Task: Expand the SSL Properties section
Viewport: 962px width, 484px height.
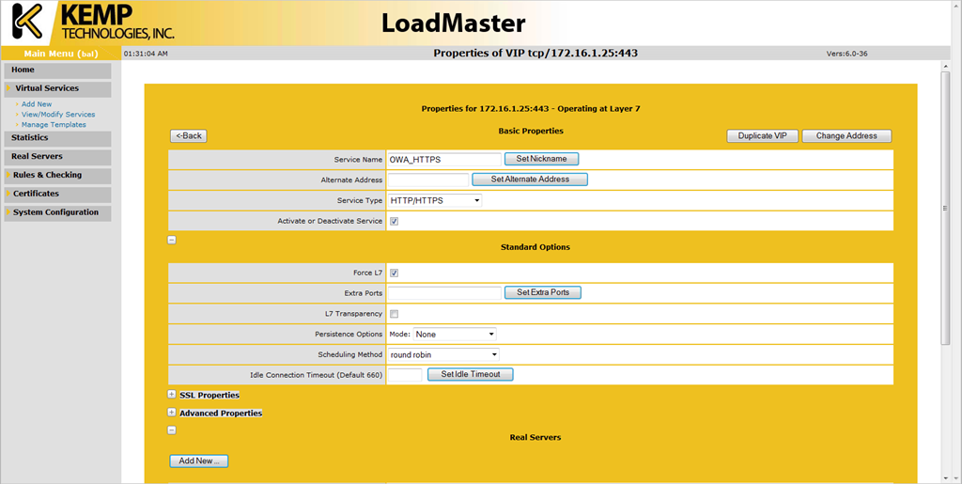Action: pyautogui.click(x=172, y=395)
